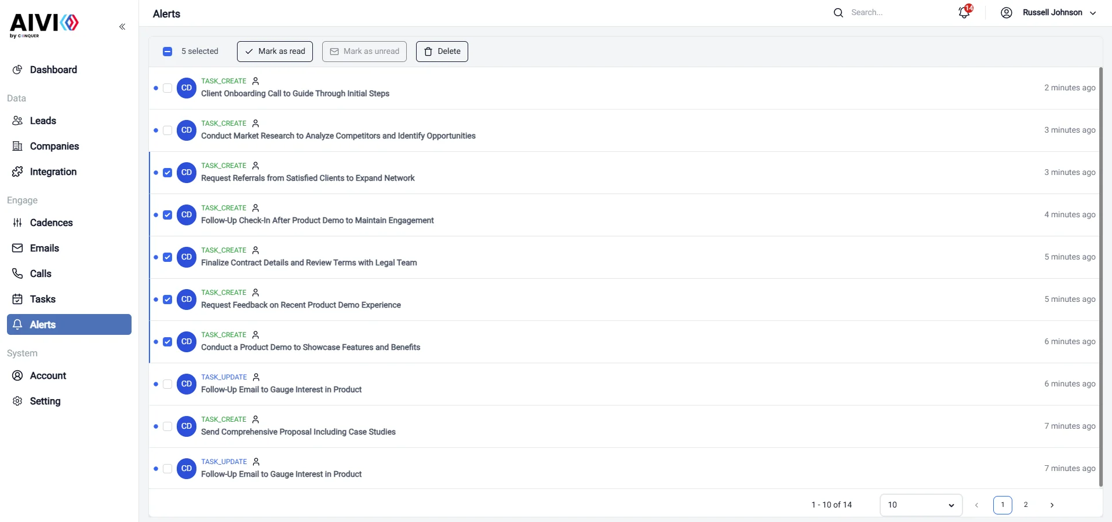
Task: Open the notification bell with the 14 badge
Action: (x=965, y=12)
